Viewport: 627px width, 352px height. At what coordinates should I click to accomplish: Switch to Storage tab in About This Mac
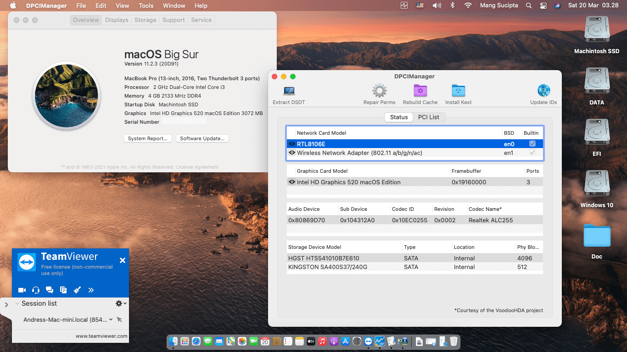point(145,20)
